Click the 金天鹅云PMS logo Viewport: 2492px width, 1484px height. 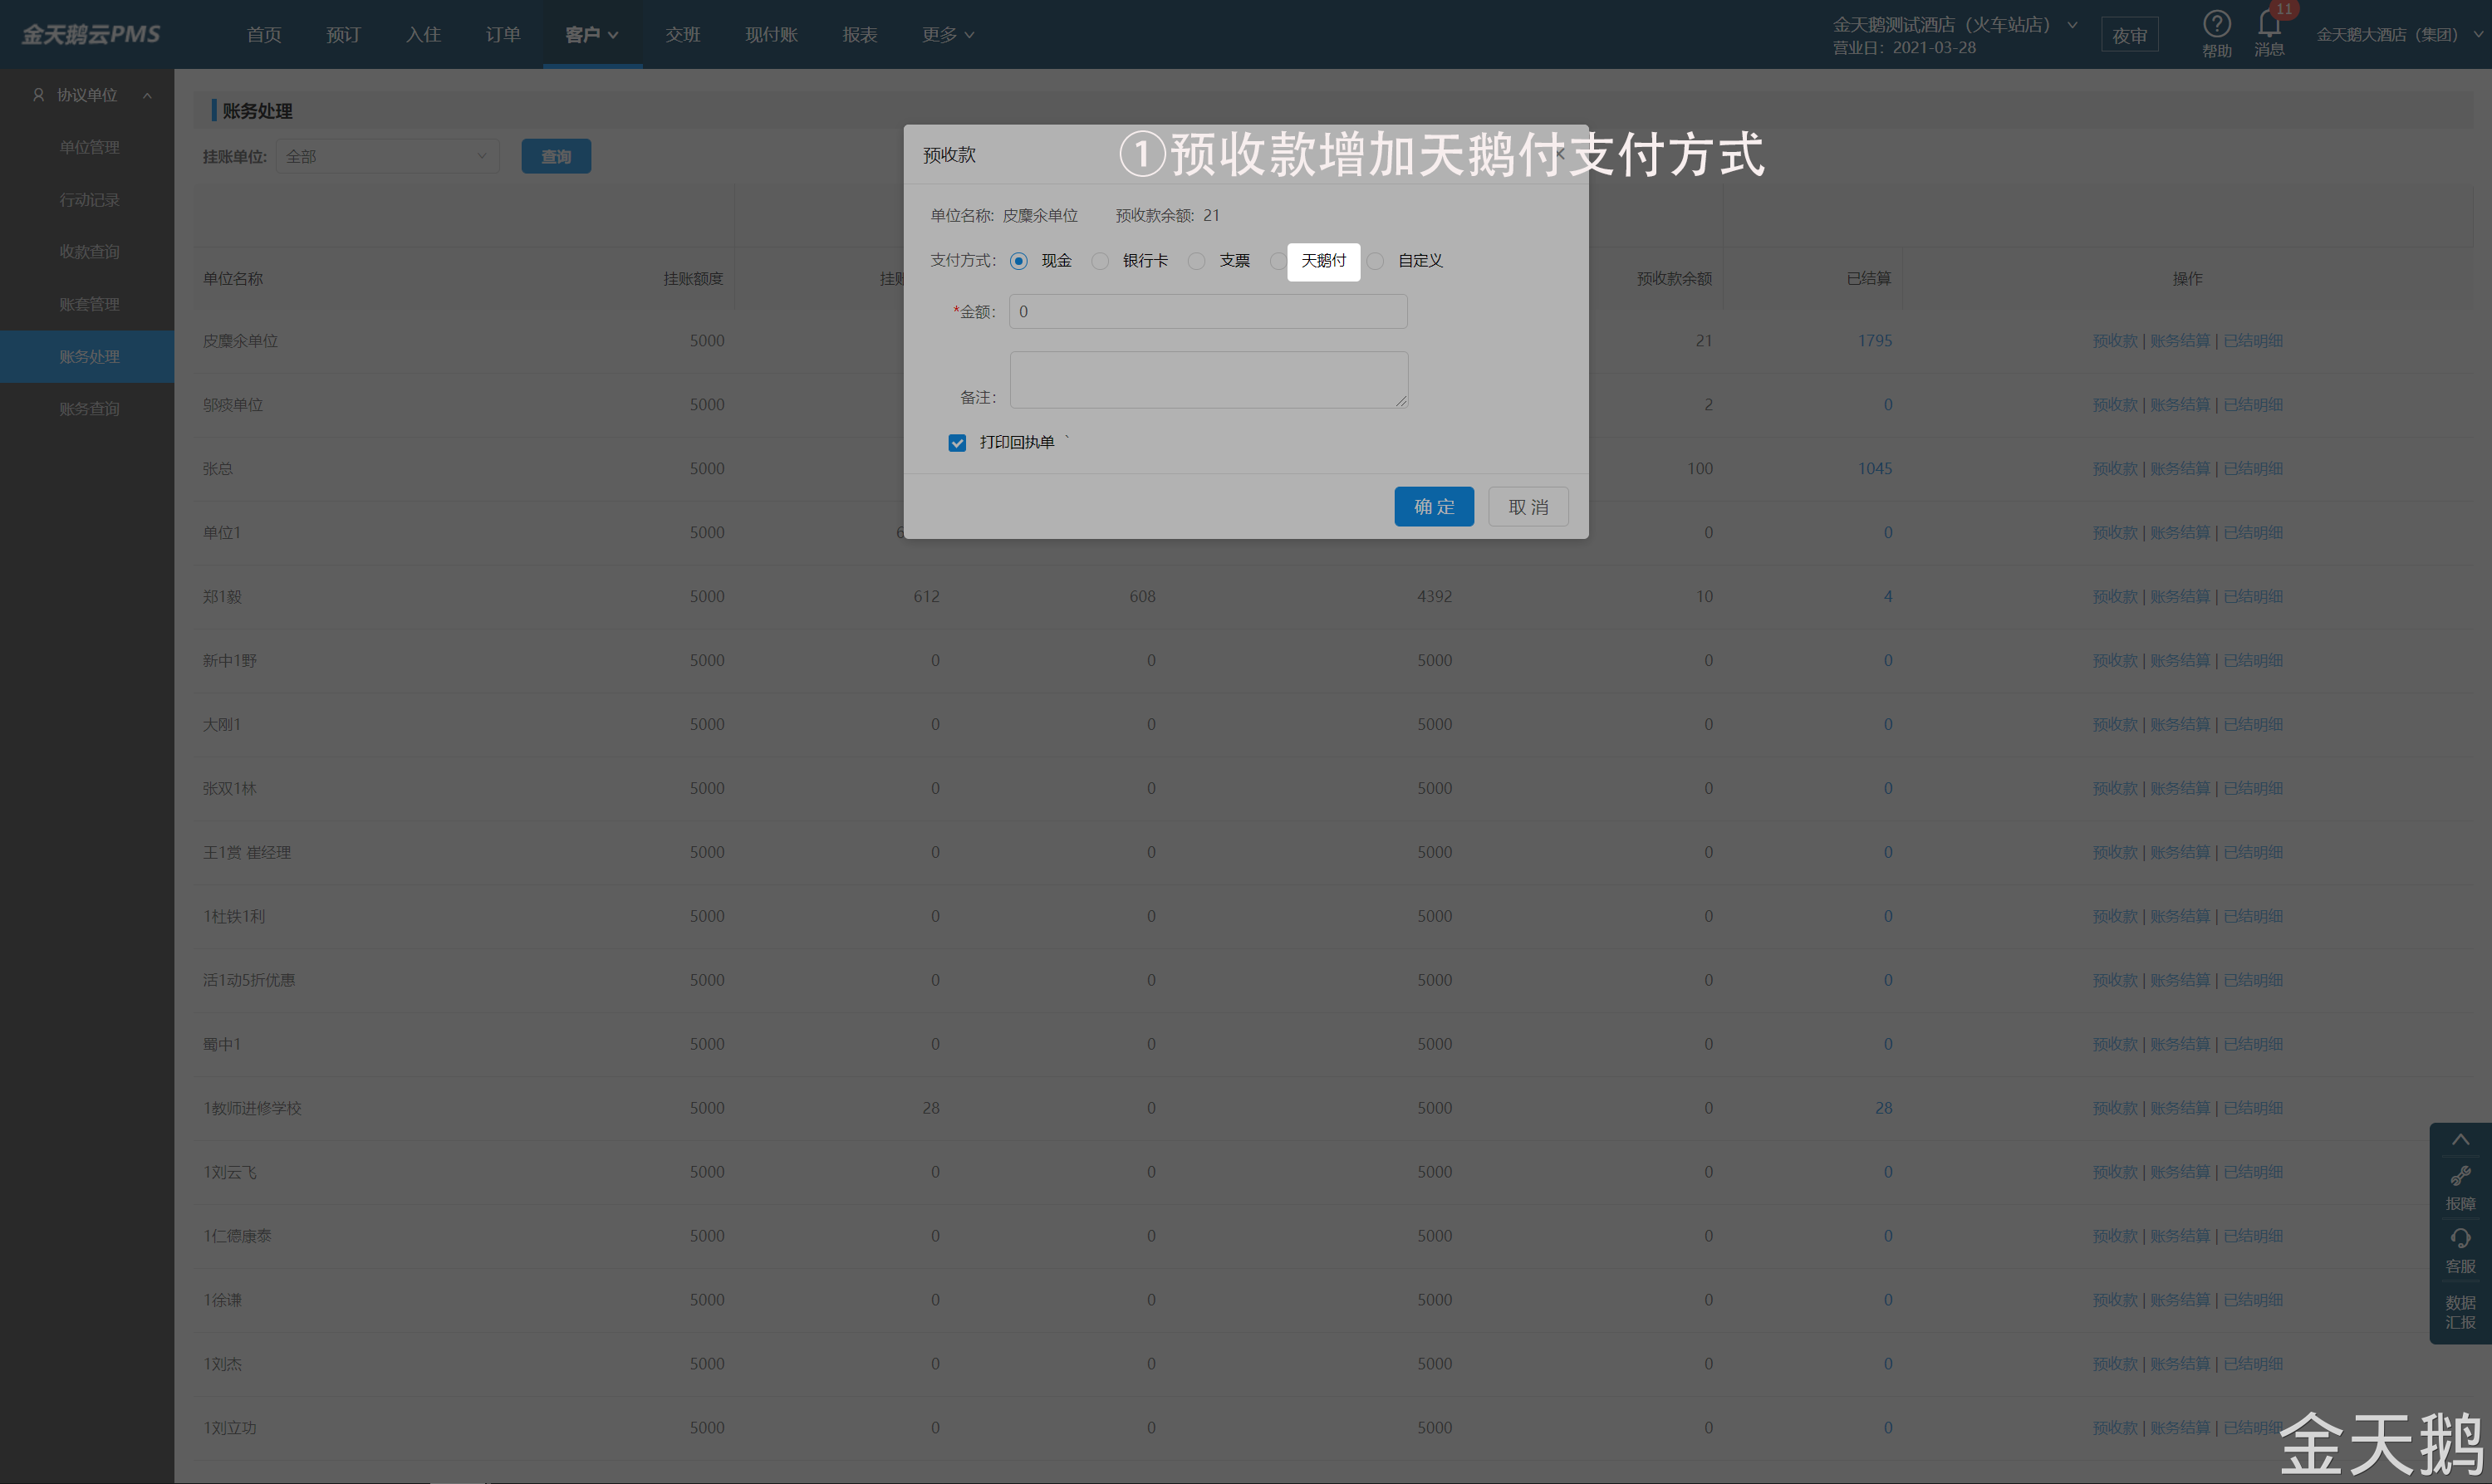pyautogui.click(x=91, y=34)
